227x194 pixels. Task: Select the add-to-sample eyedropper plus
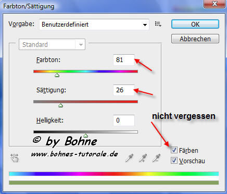pyautogui.click(x=143, y=158)
